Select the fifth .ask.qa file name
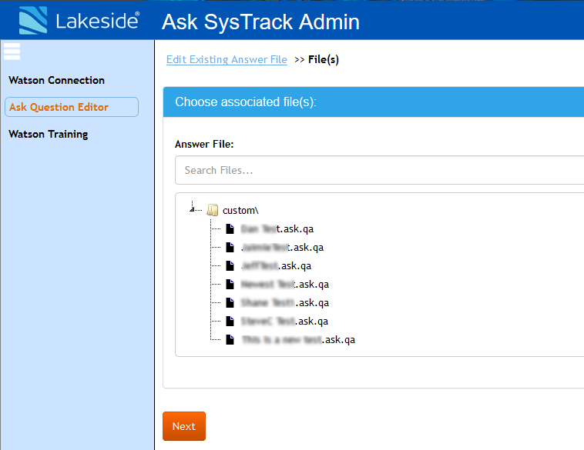584x450 pixels. (285, 303)
